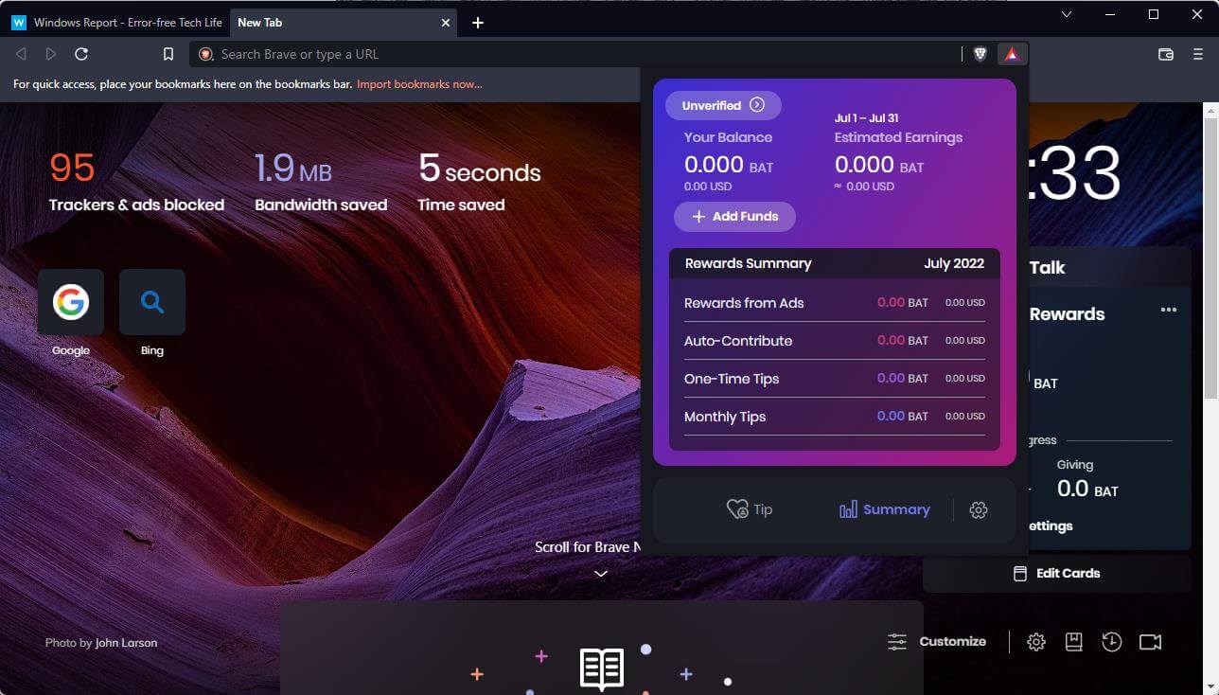Open the Brave Wallet icon in toolbar

[1166, 54]
